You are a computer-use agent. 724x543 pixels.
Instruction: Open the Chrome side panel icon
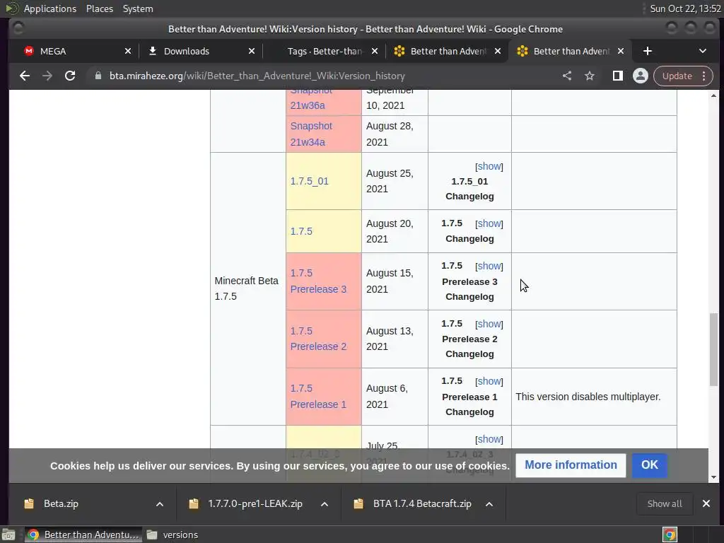pos(617,76)
